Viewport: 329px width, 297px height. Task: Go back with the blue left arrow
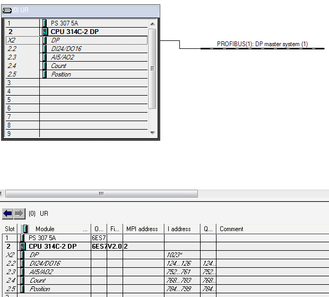click(x=8, y=214)
